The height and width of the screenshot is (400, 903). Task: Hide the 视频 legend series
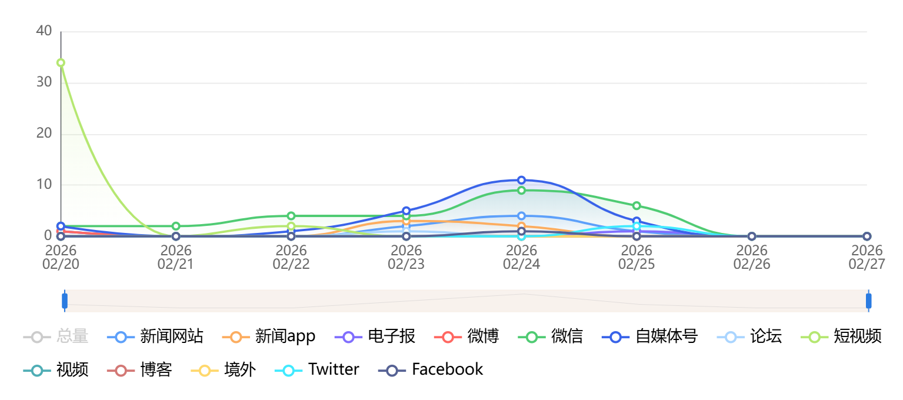[x=56, y=369]
